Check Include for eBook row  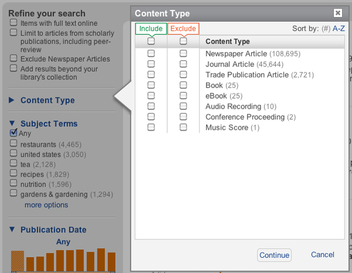[151, 96]
